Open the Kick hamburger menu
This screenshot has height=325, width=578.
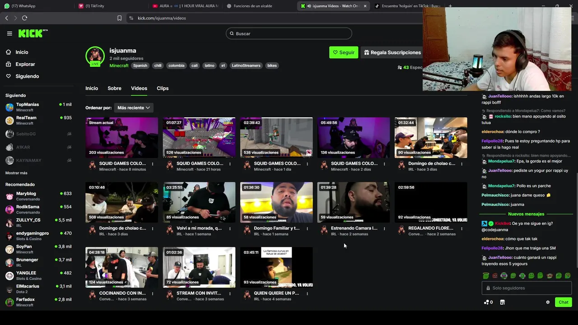click(9, 33)
